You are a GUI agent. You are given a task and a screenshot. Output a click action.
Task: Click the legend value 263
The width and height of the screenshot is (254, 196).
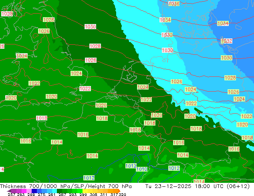tap(21, 194)
